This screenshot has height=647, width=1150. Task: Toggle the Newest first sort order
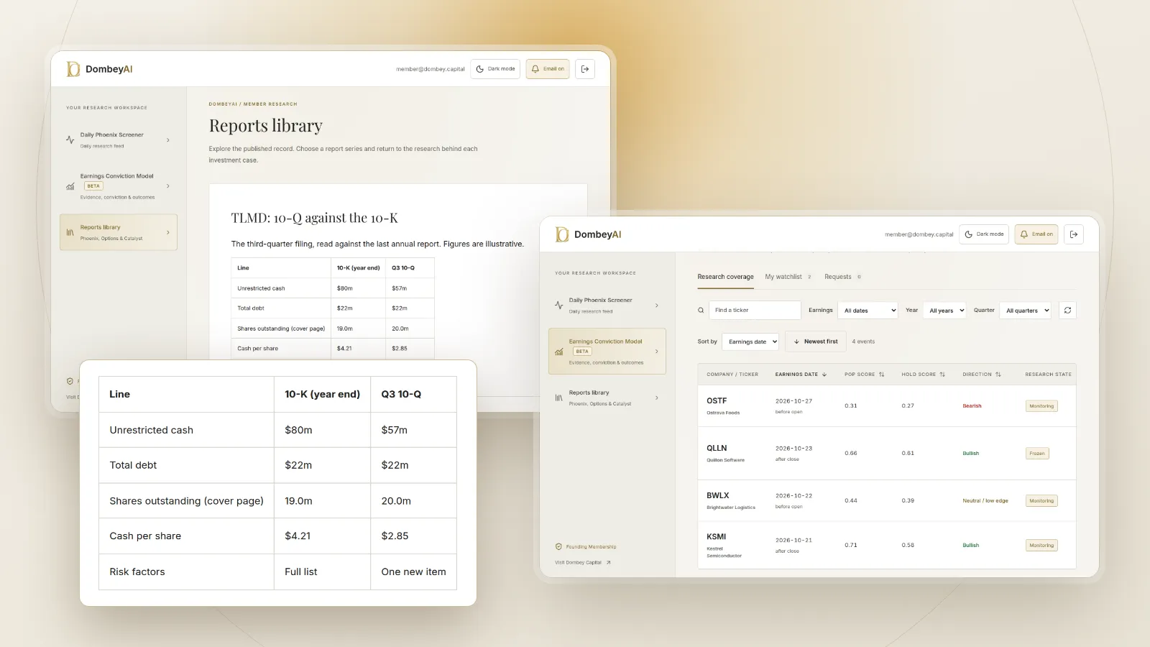[x=815, y=341]
